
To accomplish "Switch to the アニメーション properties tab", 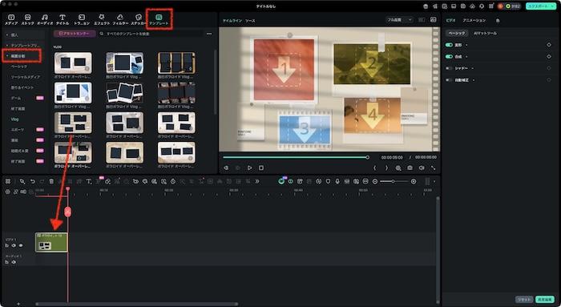I will (x=474, y=21).
